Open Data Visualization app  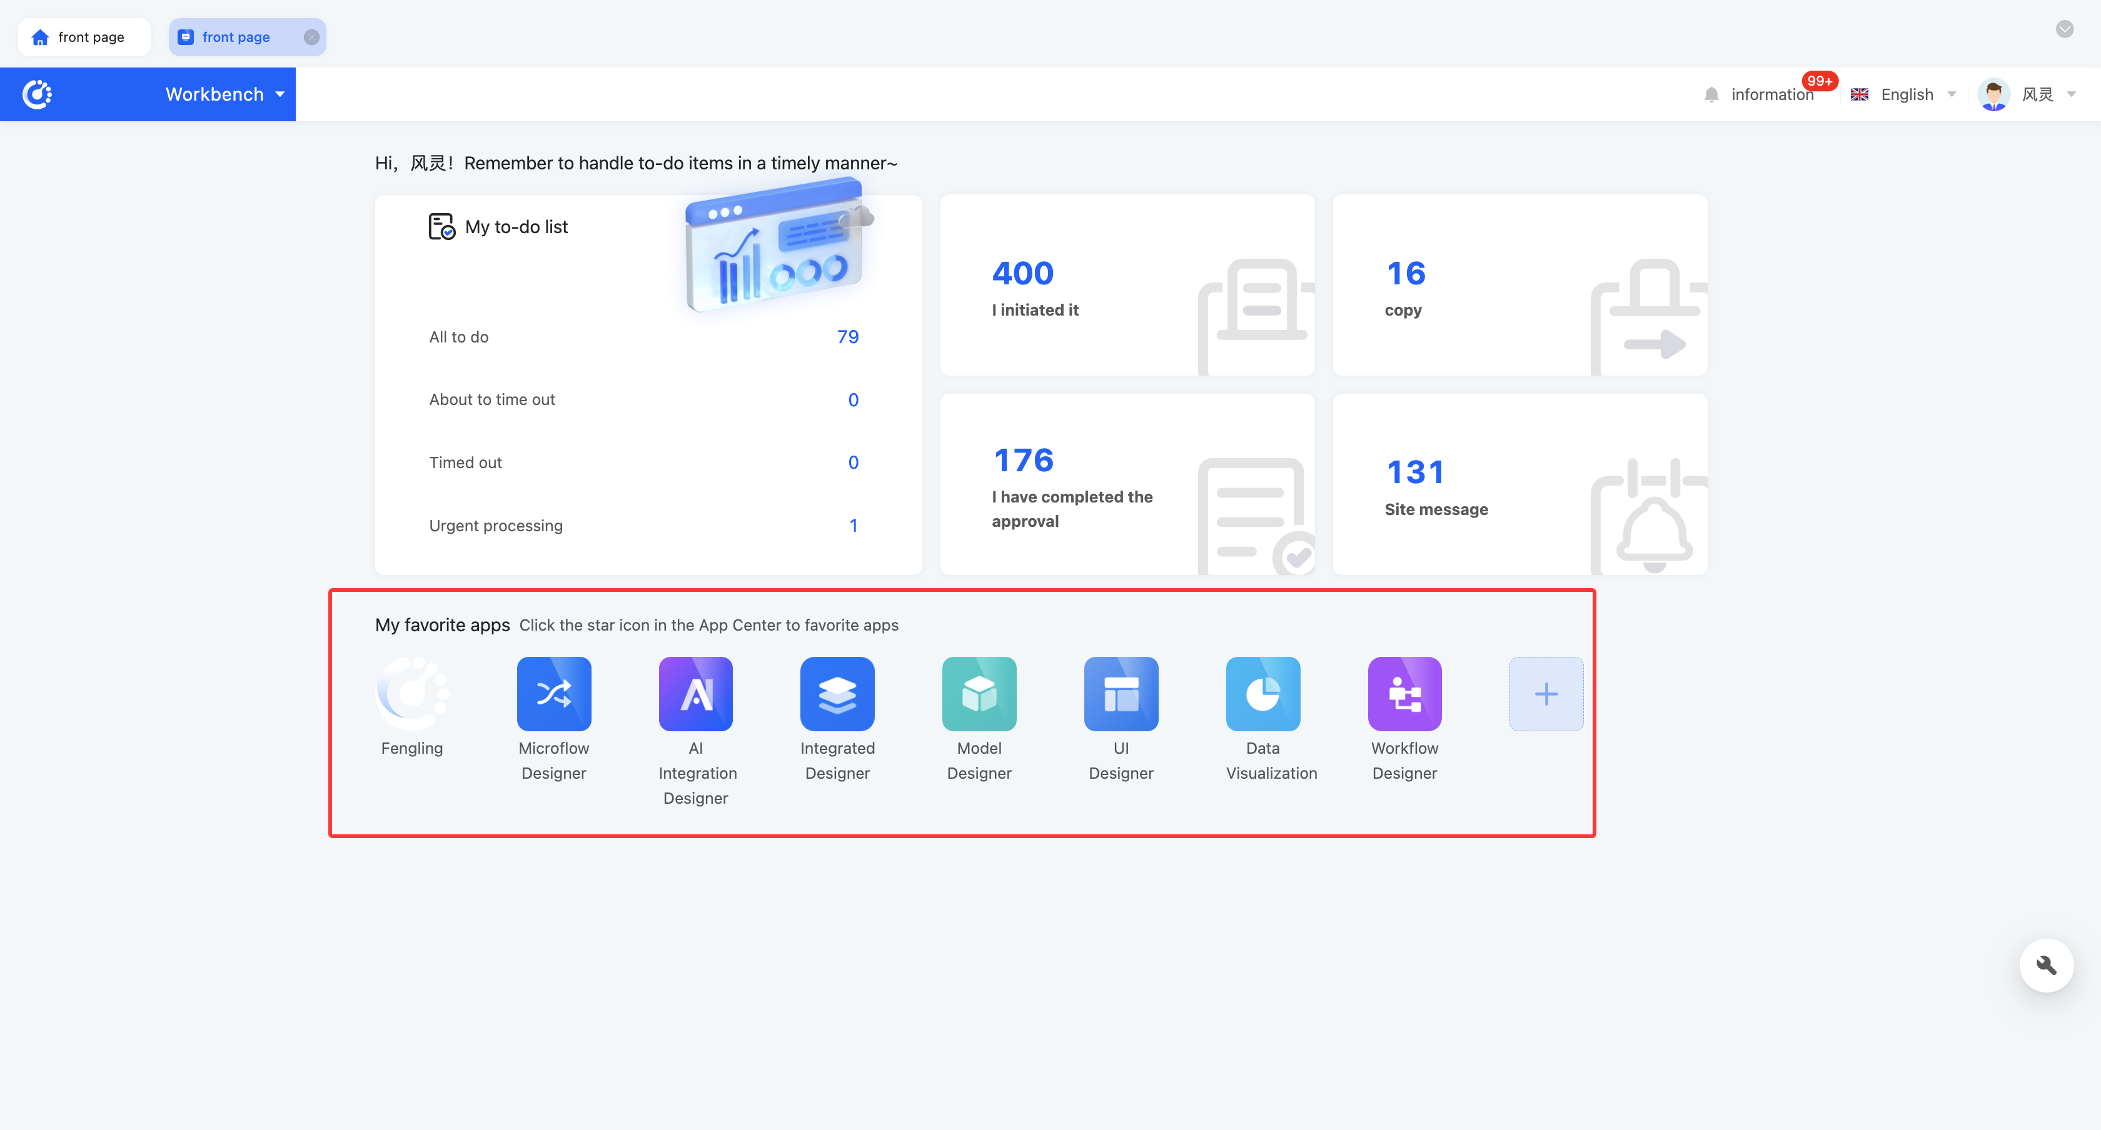pyautogui.click(x=1262, y=693)
